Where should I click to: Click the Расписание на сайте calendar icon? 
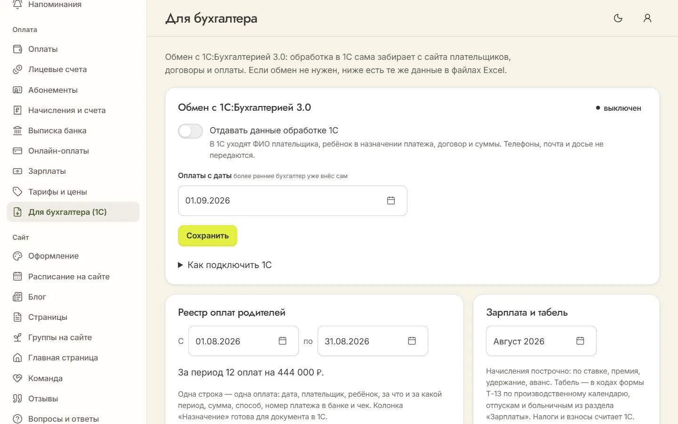(17, 277)
